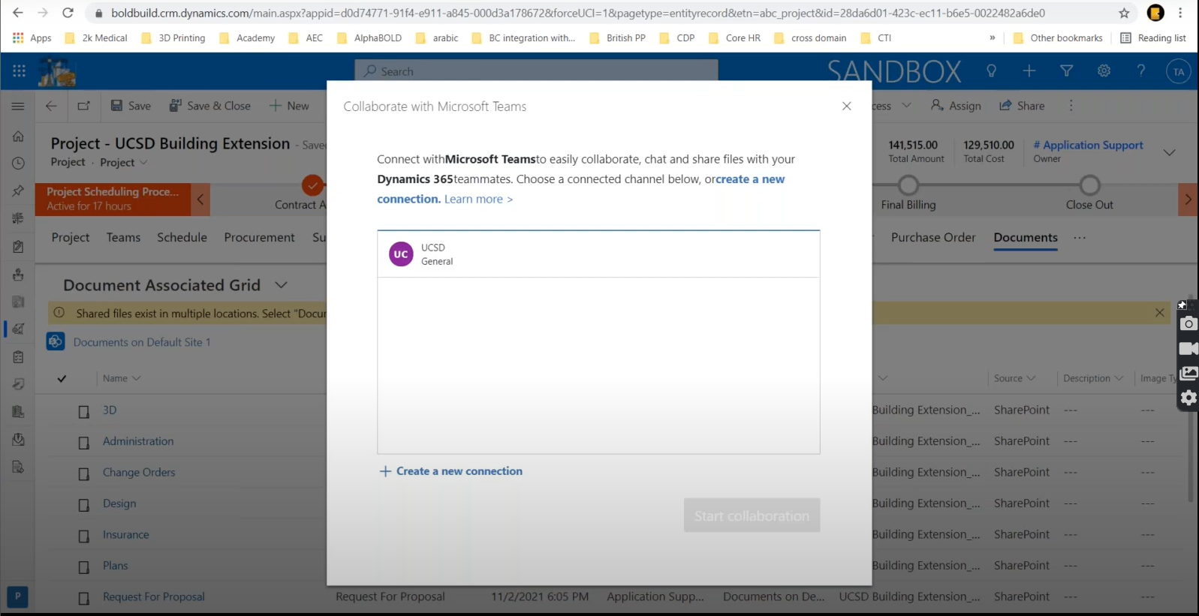The image size is (1199, 616).
Task: Click the plus quick create icon
Action: pyautogui.click(x=1029, y=71)
